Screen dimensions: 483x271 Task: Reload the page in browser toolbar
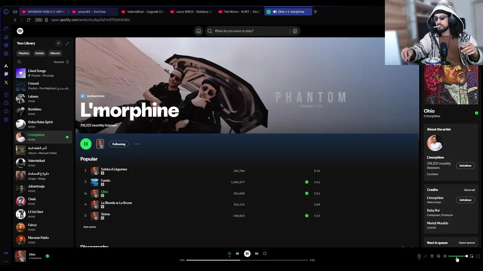(x=28, y=20)
